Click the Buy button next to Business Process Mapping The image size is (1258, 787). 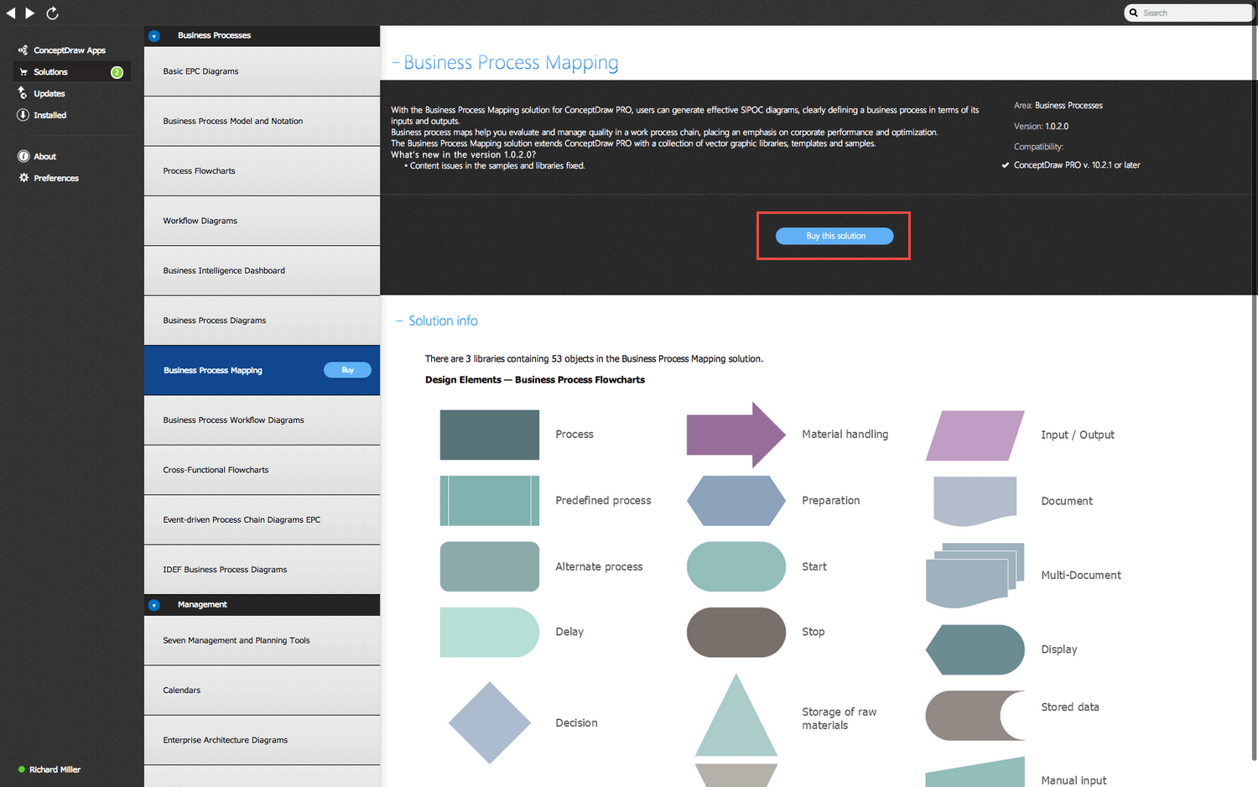point(347,370)
